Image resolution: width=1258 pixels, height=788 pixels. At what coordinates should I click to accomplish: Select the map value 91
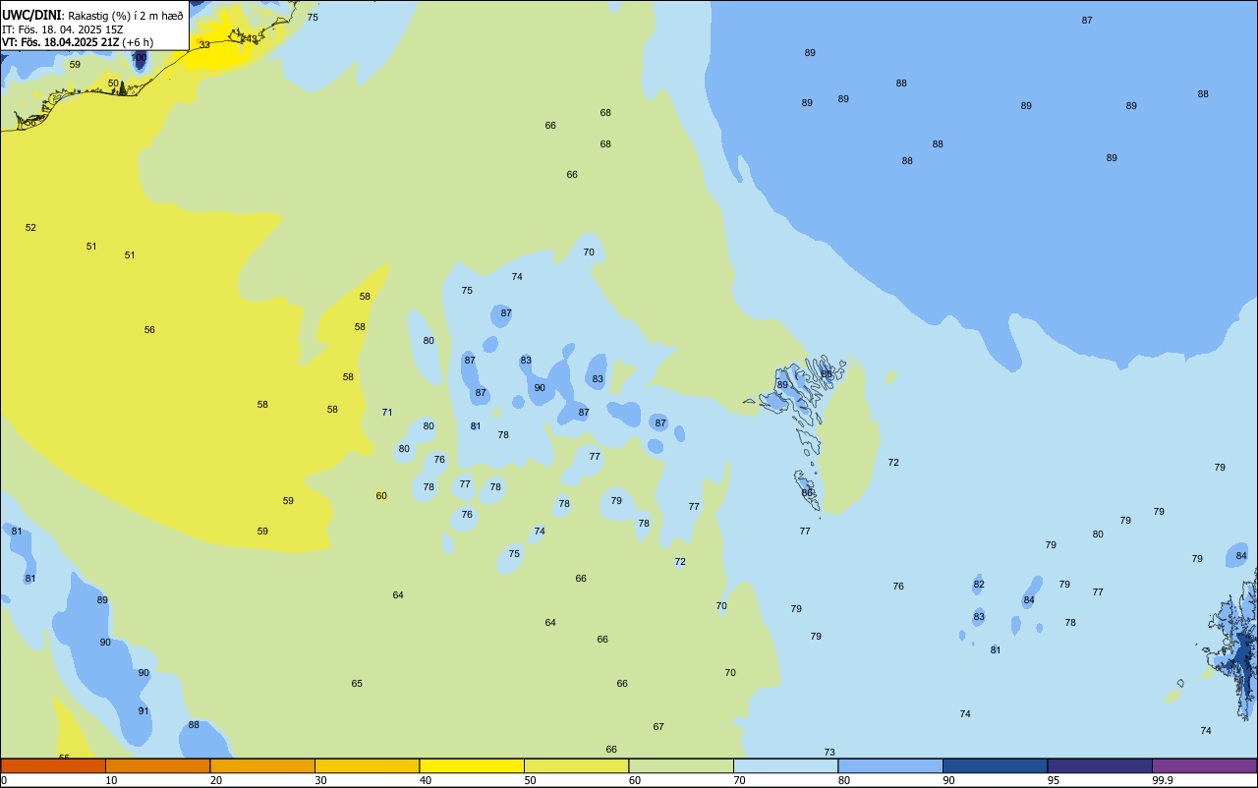(x=143, y=710)
